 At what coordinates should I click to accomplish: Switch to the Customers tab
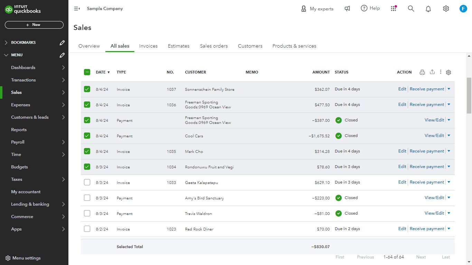click(250, 46)
